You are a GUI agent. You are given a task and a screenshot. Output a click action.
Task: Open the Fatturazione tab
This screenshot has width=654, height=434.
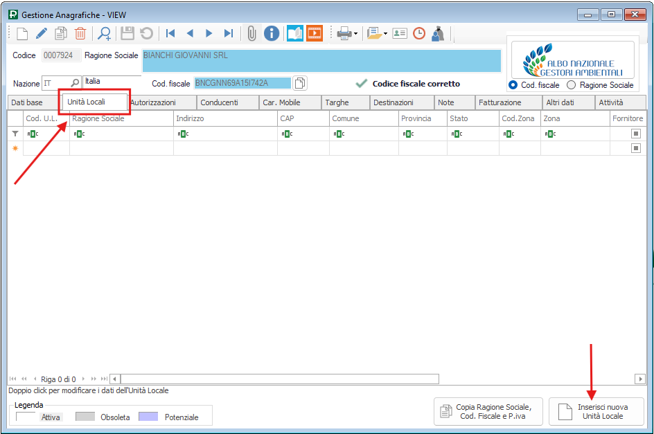pos(500,102)
